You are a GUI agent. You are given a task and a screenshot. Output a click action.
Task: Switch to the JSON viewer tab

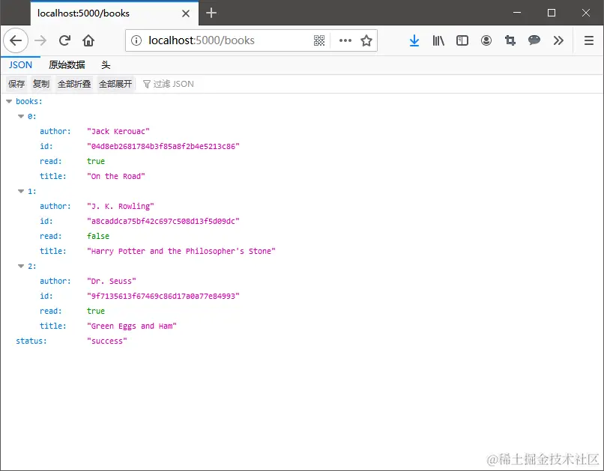tap(20, 65)
